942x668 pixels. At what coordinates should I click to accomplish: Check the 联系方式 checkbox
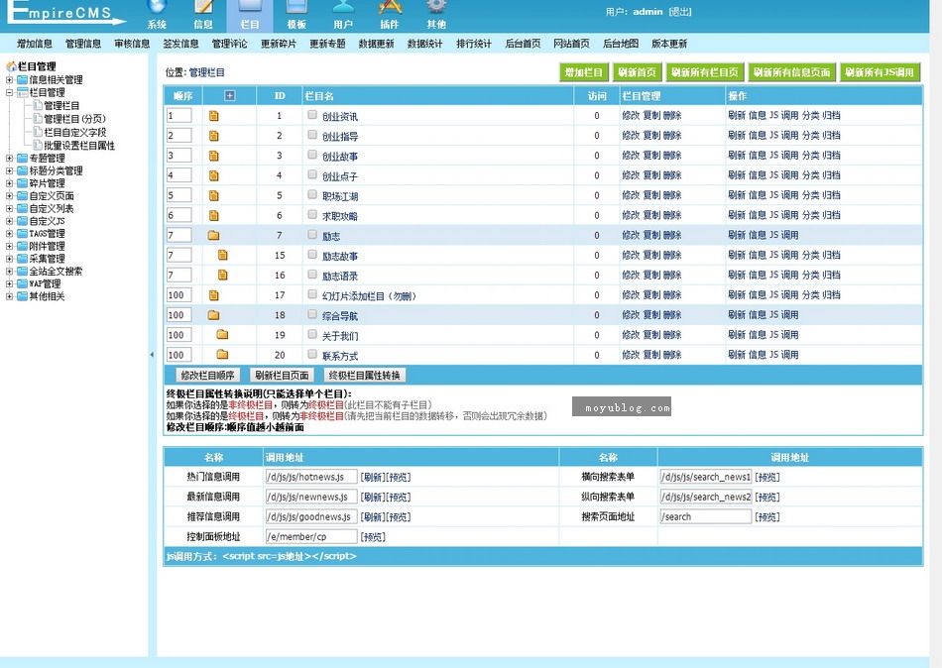[312, 354]
